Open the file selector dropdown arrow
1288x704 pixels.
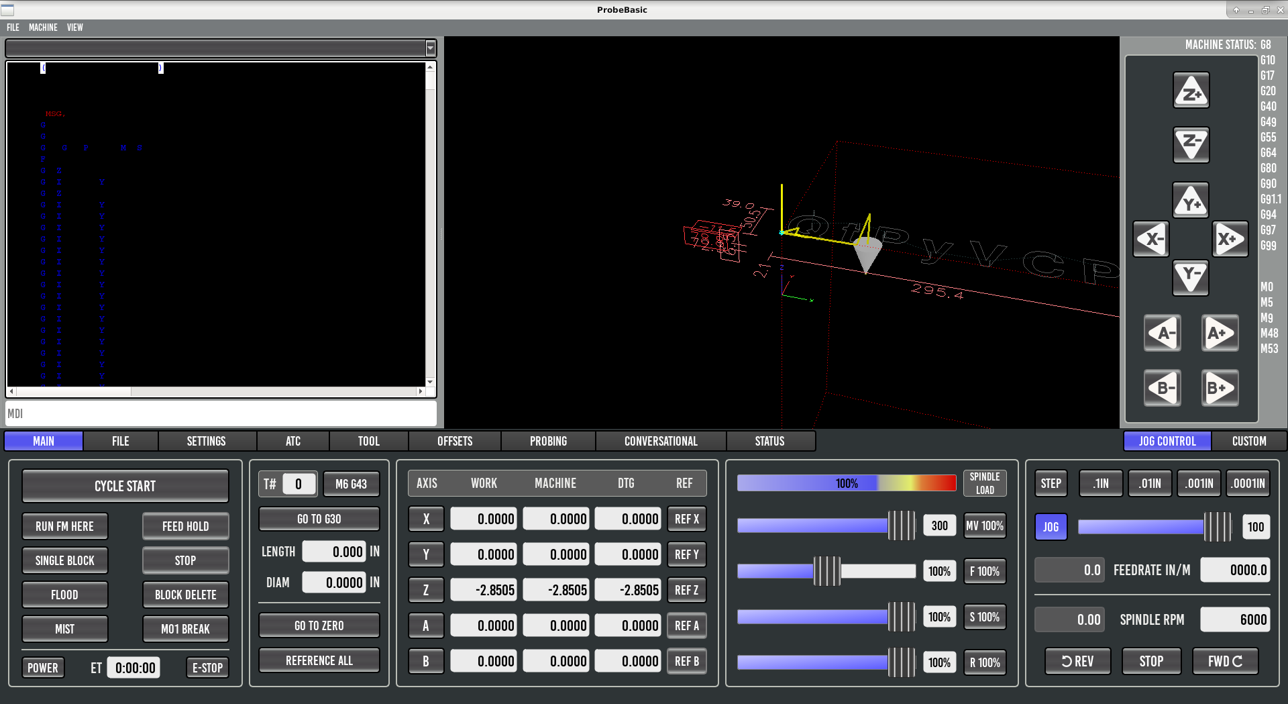click(x=431, y=48)
